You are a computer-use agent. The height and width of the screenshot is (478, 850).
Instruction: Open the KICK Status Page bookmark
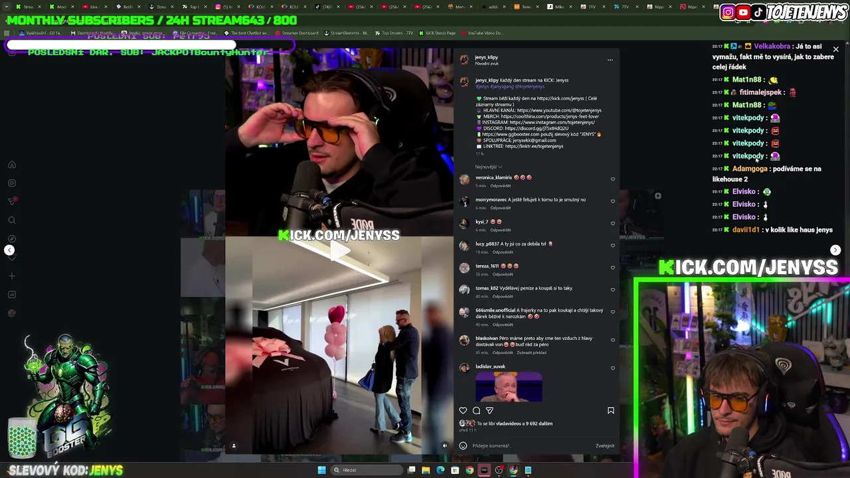click(x=436, y=33)
